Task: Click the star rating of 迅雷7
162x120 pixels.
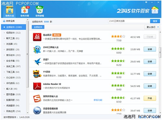Action: [x=118, y=61]
